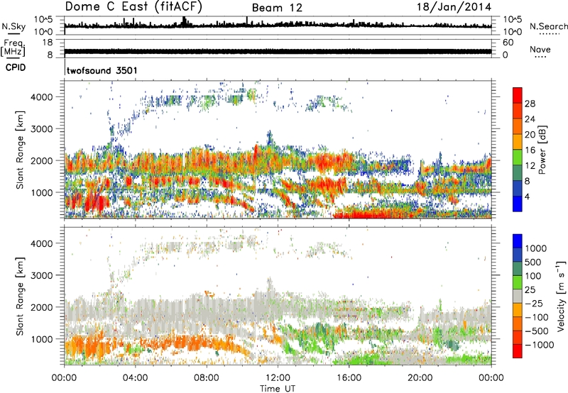Click the black frequency band strip
This screenshot has height=393, width=568.
tap(278, 51)
